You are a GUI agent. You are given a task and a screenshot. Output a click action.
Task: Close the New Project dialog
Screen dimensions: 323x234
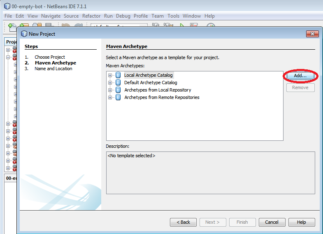pos(312,34)
